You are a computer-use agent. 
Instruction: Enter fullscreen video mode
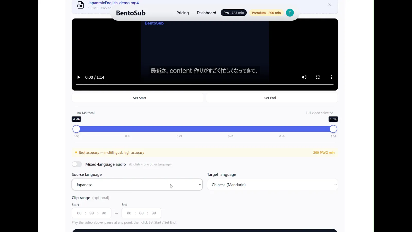tap(318, 77)
